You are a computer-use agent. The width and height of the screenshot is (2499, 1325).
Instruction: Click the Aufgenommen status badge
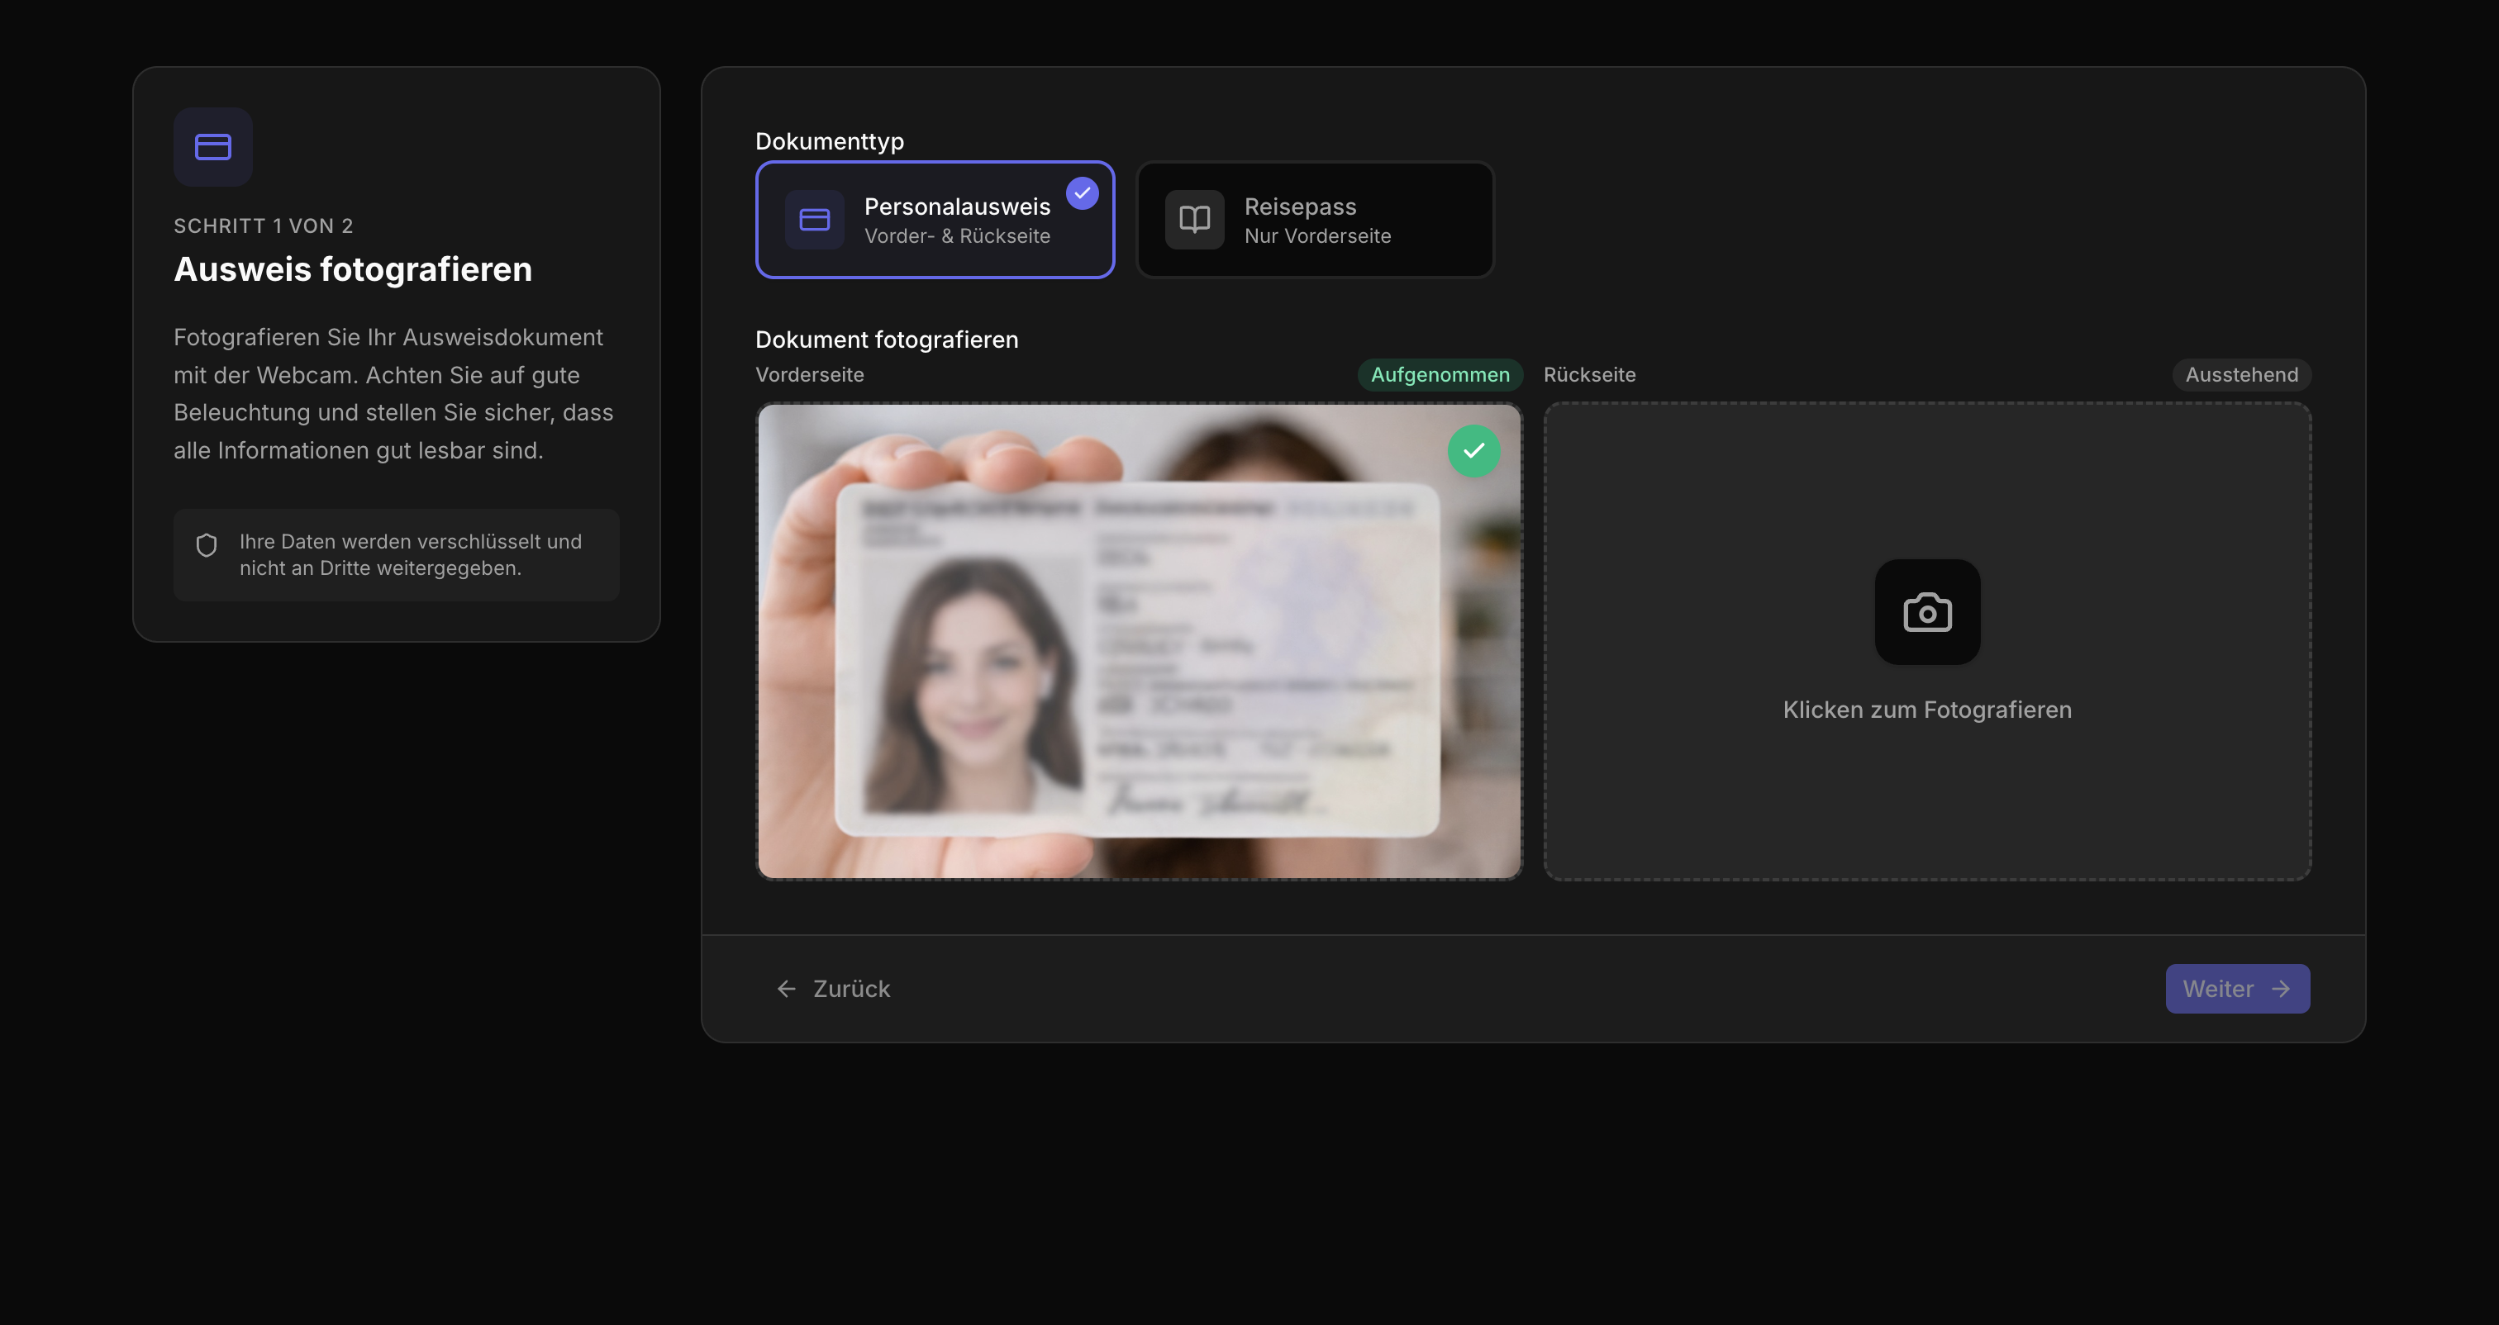1440,374
